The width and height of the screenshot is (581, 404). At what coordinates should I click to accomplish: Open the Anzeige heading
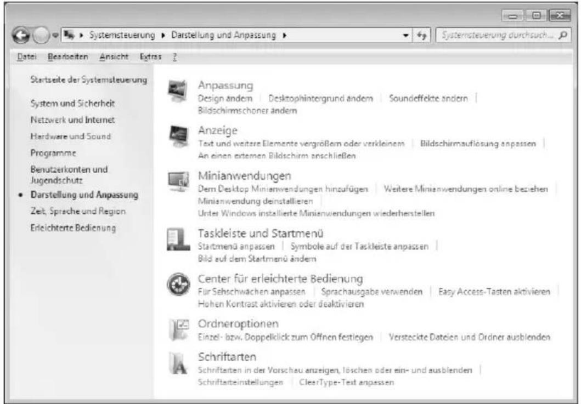[217, 130]
